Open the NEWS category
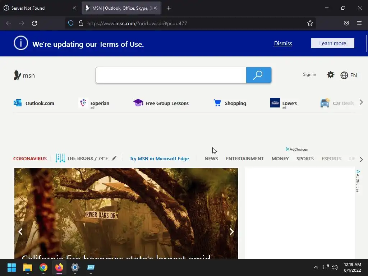This screenshot has width=368, height=276. 211,158
